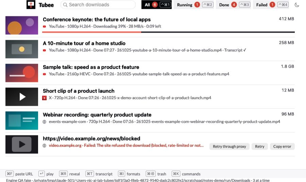306x182 pixels.
Task: Click the play shortcut hint
Action: click(x=46, y=174)
